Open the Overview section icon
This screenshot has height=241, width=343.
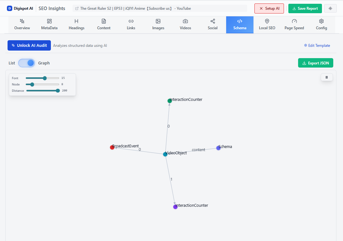22,21
